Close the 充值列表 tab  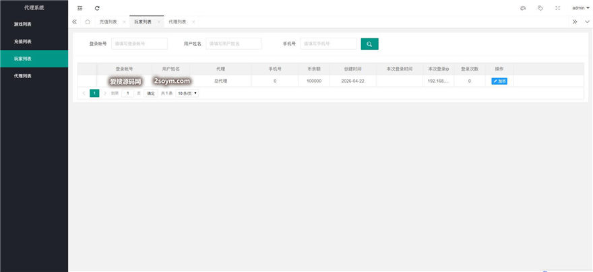click(x=124, y=22)
